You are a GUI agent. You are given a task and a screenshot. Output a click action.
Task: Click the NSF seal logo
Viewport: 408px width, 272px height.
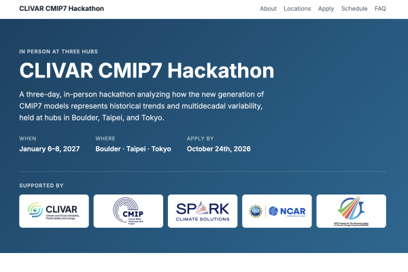click(x=256, y=211)
